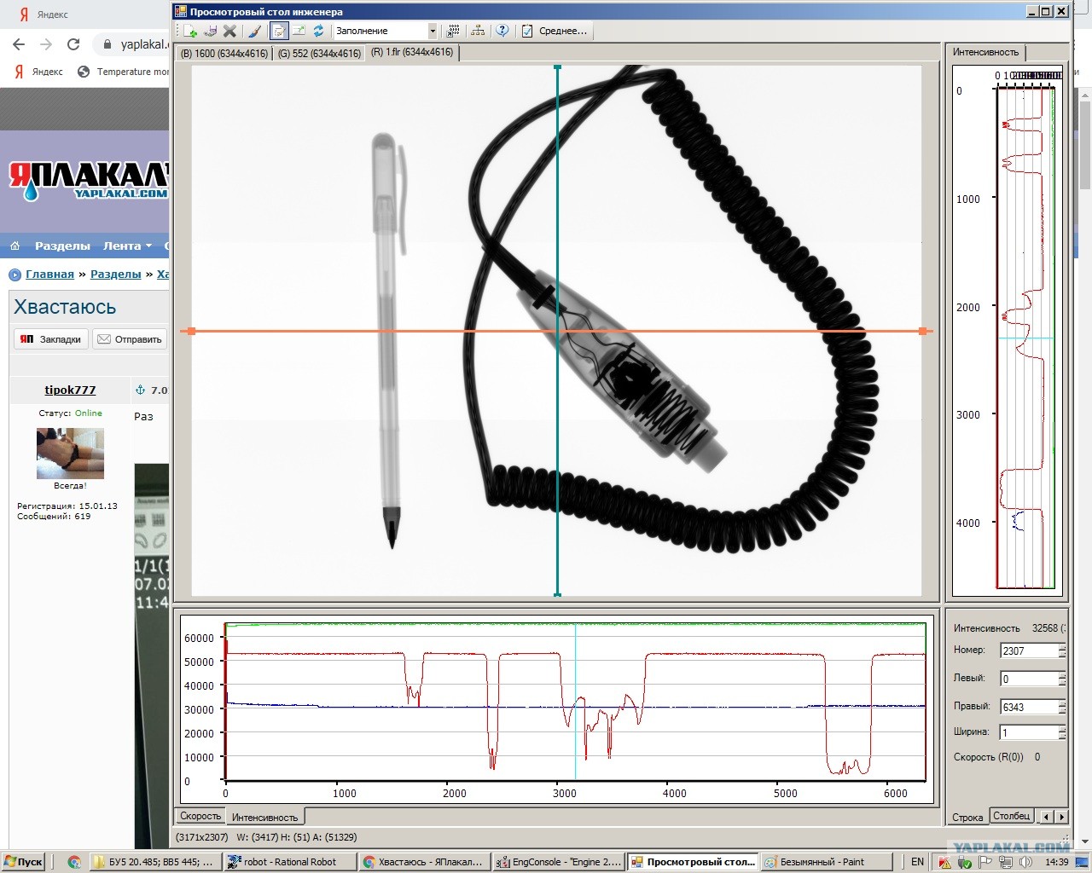Select the paintbrush tool icon
Image resolution: width=1092 pixels, height=873 pixels.
coord(255,31)
